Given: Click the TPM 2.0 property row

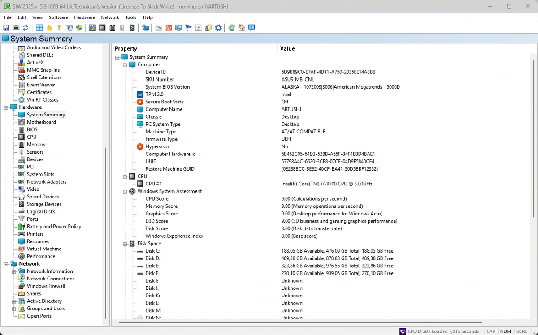Looking at the screenshot, I should pos(154,94).
